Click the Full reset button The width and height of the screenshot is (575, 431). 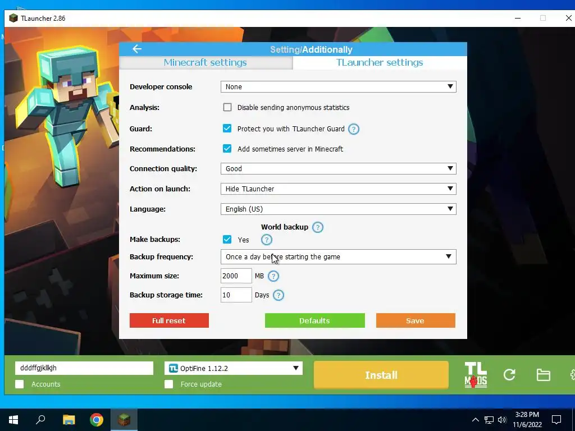169,320
